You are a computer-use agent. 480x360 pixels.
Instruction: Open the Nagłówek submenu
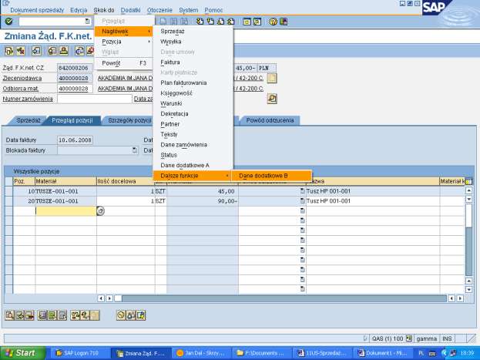tap(124, 32)
